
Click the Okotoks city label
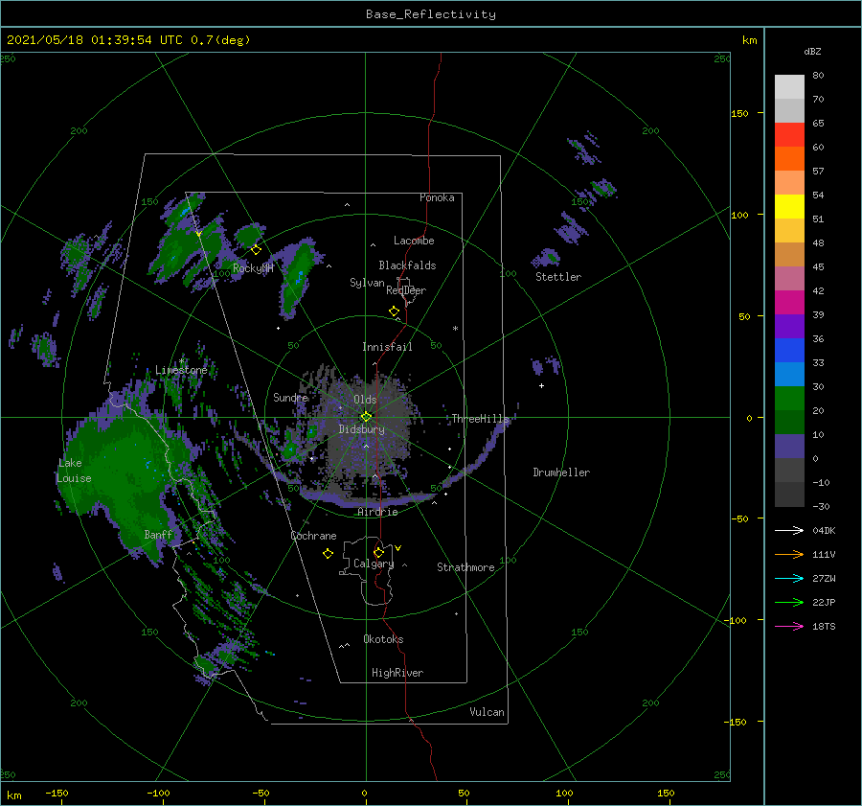(x=383, y=639)
